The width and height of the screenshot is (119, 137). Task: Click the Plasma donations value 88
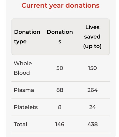[x=60, y=90]
